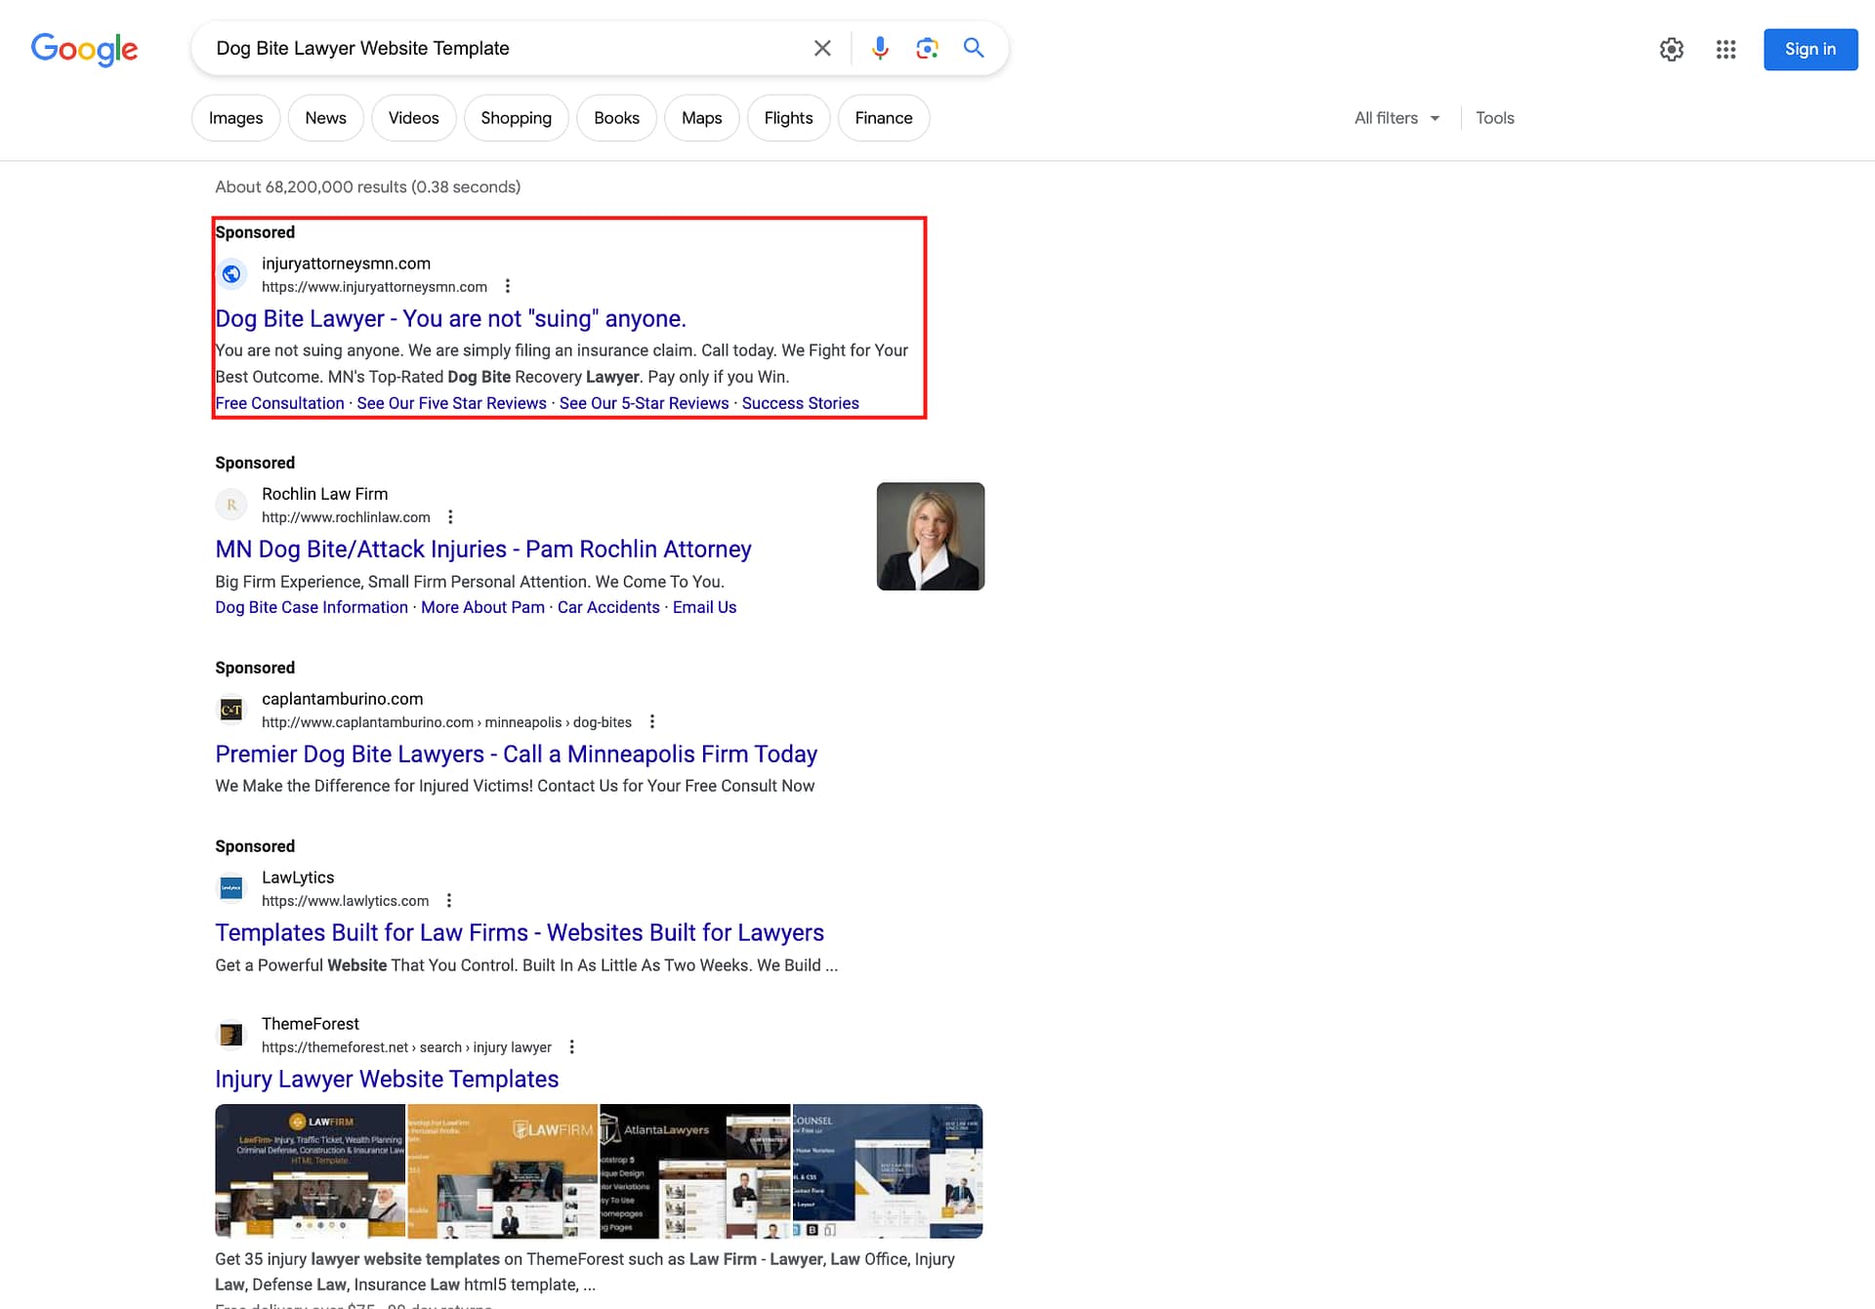Viewport: 1875px width, 1309px height.
Task: Open 'Dog Bite Lawyer - You are not suing anyone' ad
Action: [x=450, y=319]
